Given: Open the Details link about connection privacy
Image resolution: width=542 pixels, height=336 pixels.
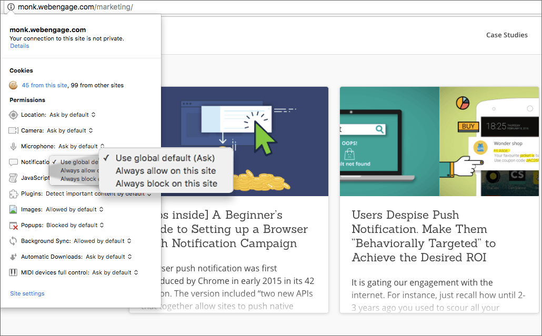Looking at the screenshot, I should (x=19, y=46).
